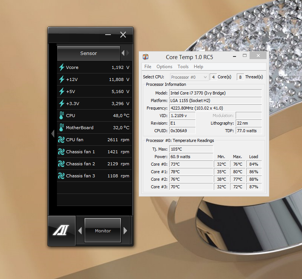Click the Chassis fan 2 icon
The width and height of the screenshot is (302, 279).
click(61, 164)
